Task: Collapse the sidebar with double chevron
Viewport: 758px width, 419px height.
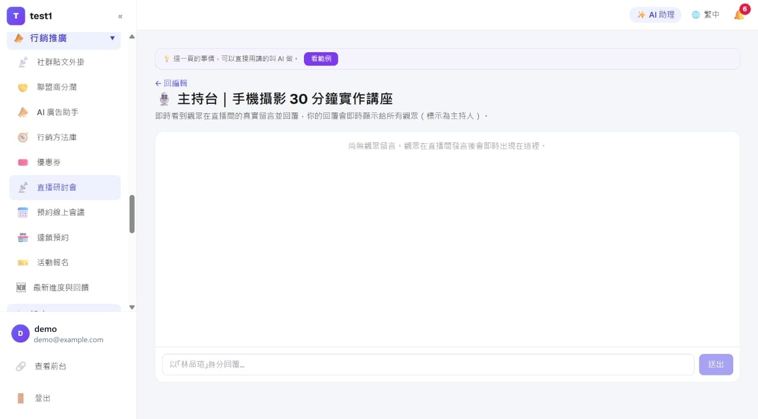Action: pyautogui.click(x=120, y=16)
